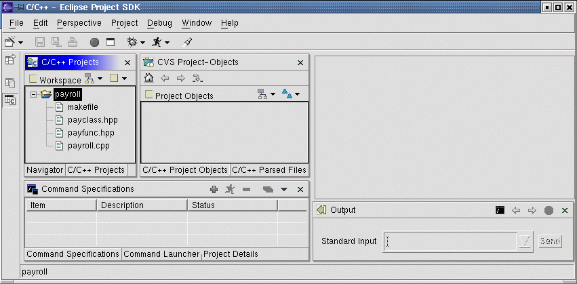Select payroll.cpp in the project tree
Screen dimensions: 577x284
pos(88,145)
